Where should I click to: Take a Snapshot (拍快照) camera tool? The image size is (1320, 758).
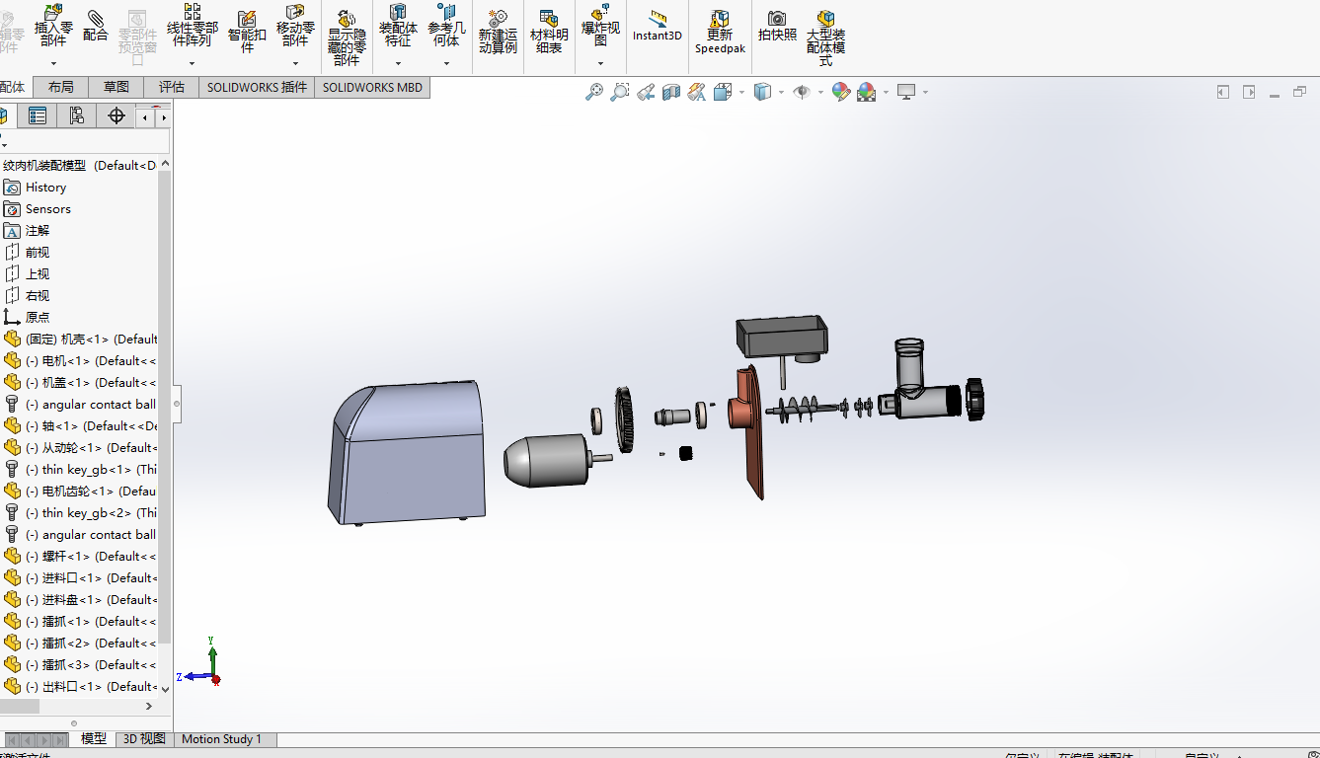(x=777, y=26)
